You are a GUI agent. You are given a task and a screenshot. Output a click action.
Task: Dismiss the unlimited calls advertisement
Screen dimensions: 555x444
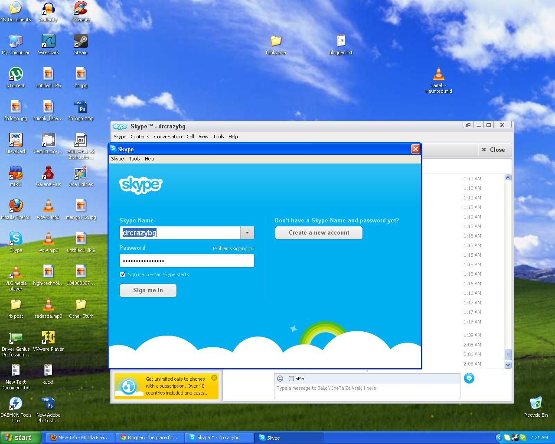point(214,378)
